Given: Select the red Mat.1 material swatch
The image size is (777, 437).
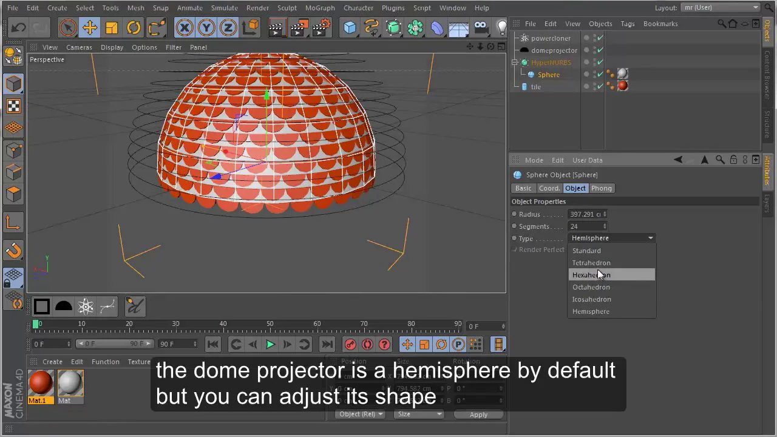Looking at the screenshot, I should (x=41, y=384).
